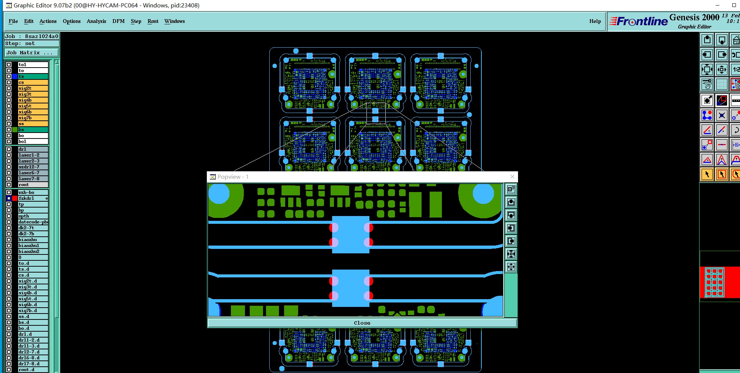Select layer name laser1-2
Screen dimensions: 740x373
(33, 155)
